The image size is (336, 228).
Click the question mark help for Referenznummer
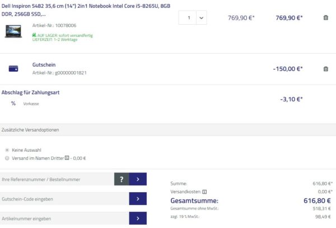[x=122, y=179]
